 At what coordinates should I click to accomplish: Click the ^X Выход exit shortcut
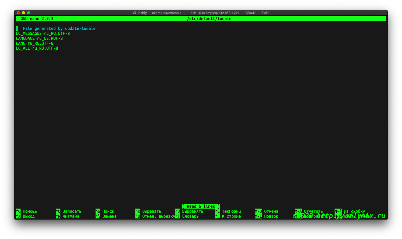26,216
